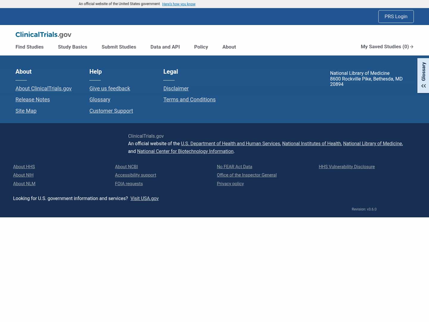Open Customer Support link
This screenshot has width=429, height=322.
(x=111, y=111)
